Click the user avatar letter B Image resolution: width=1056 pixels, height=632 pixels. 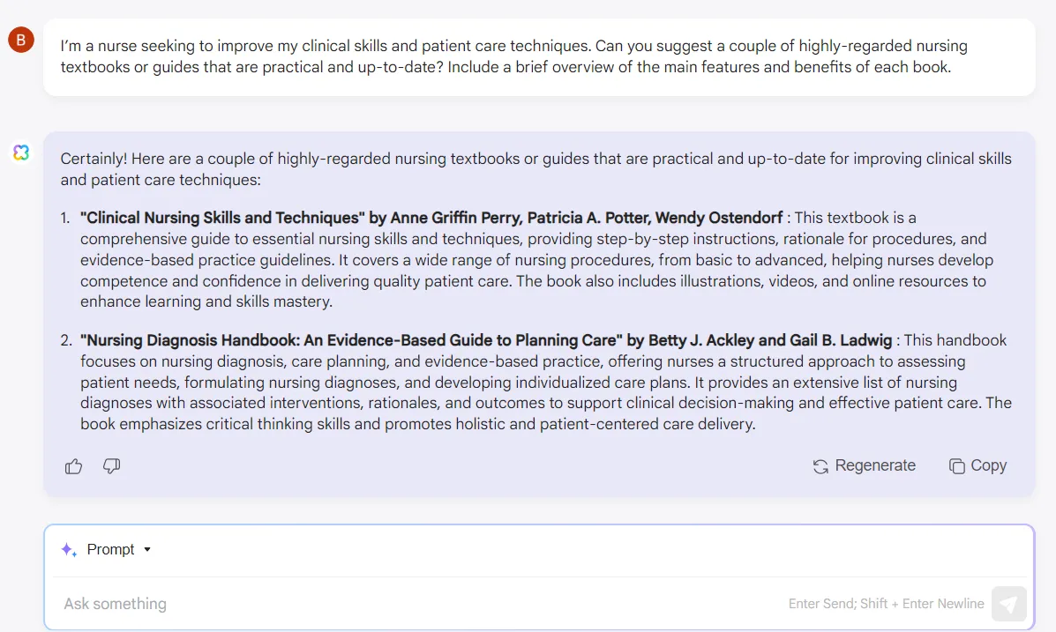click(x=21, y=40)
